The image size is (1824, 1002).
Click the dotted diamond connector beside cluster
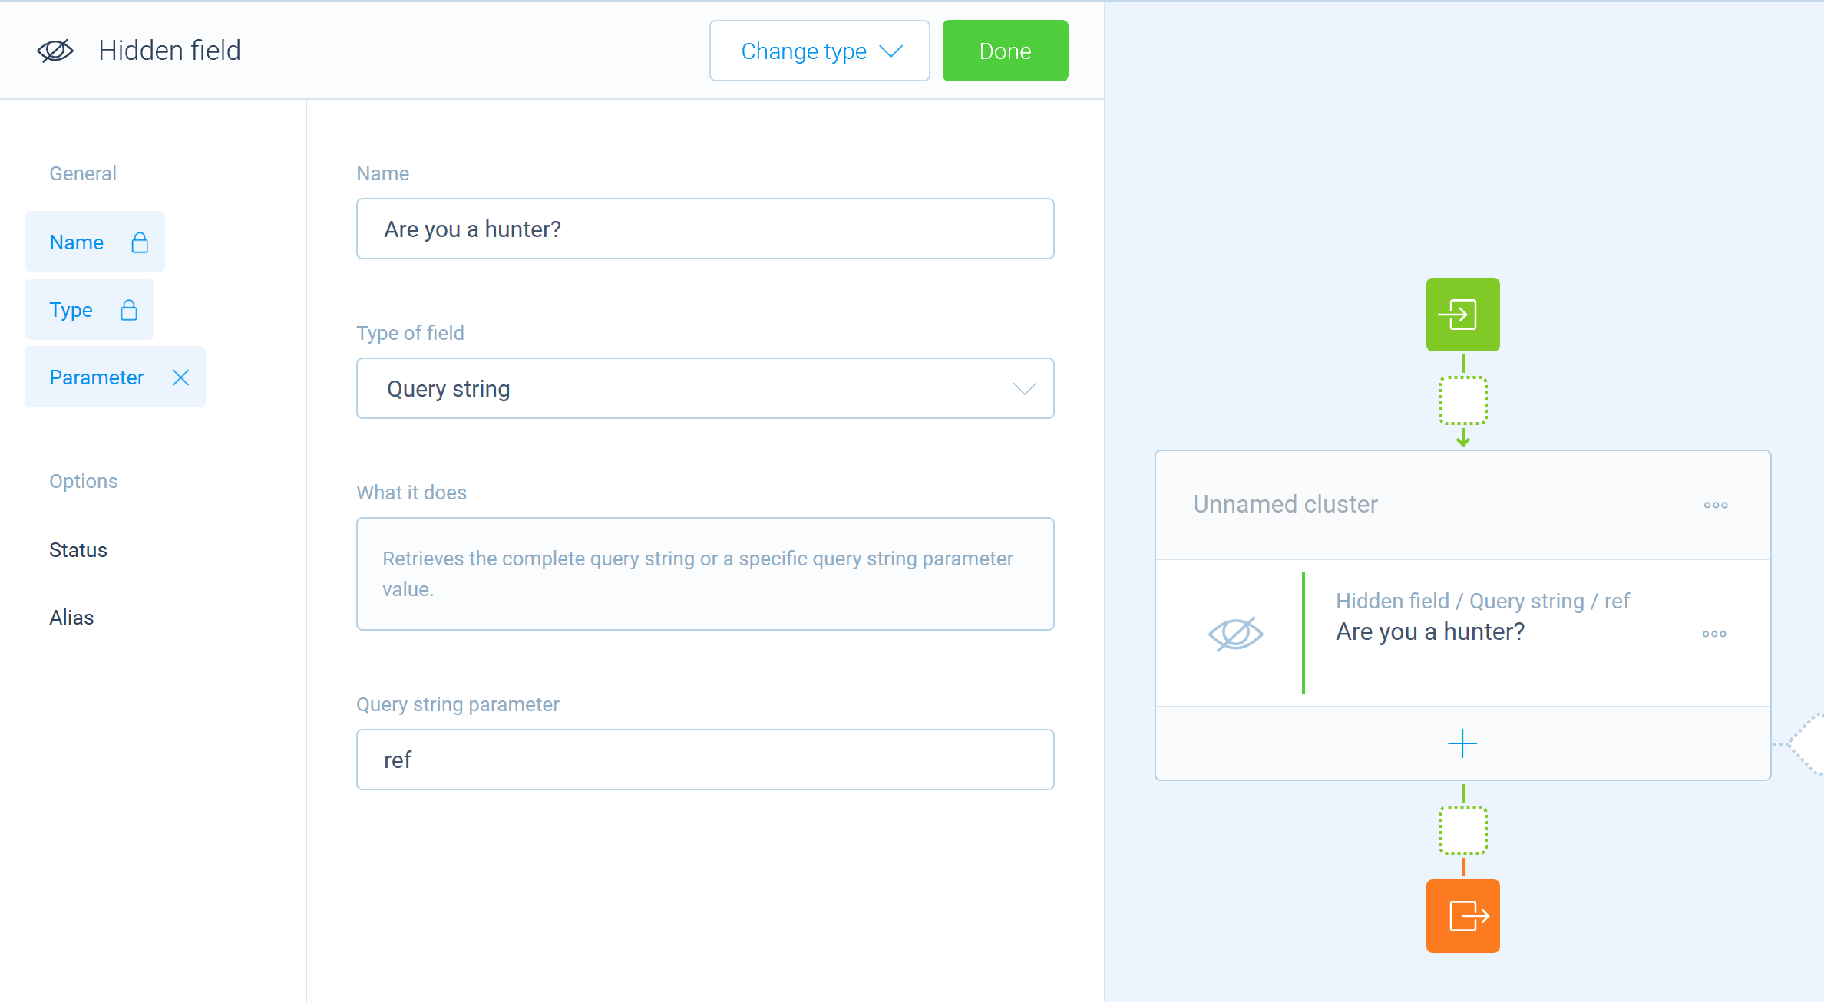pyautogui.click(x=1806, y=743)
